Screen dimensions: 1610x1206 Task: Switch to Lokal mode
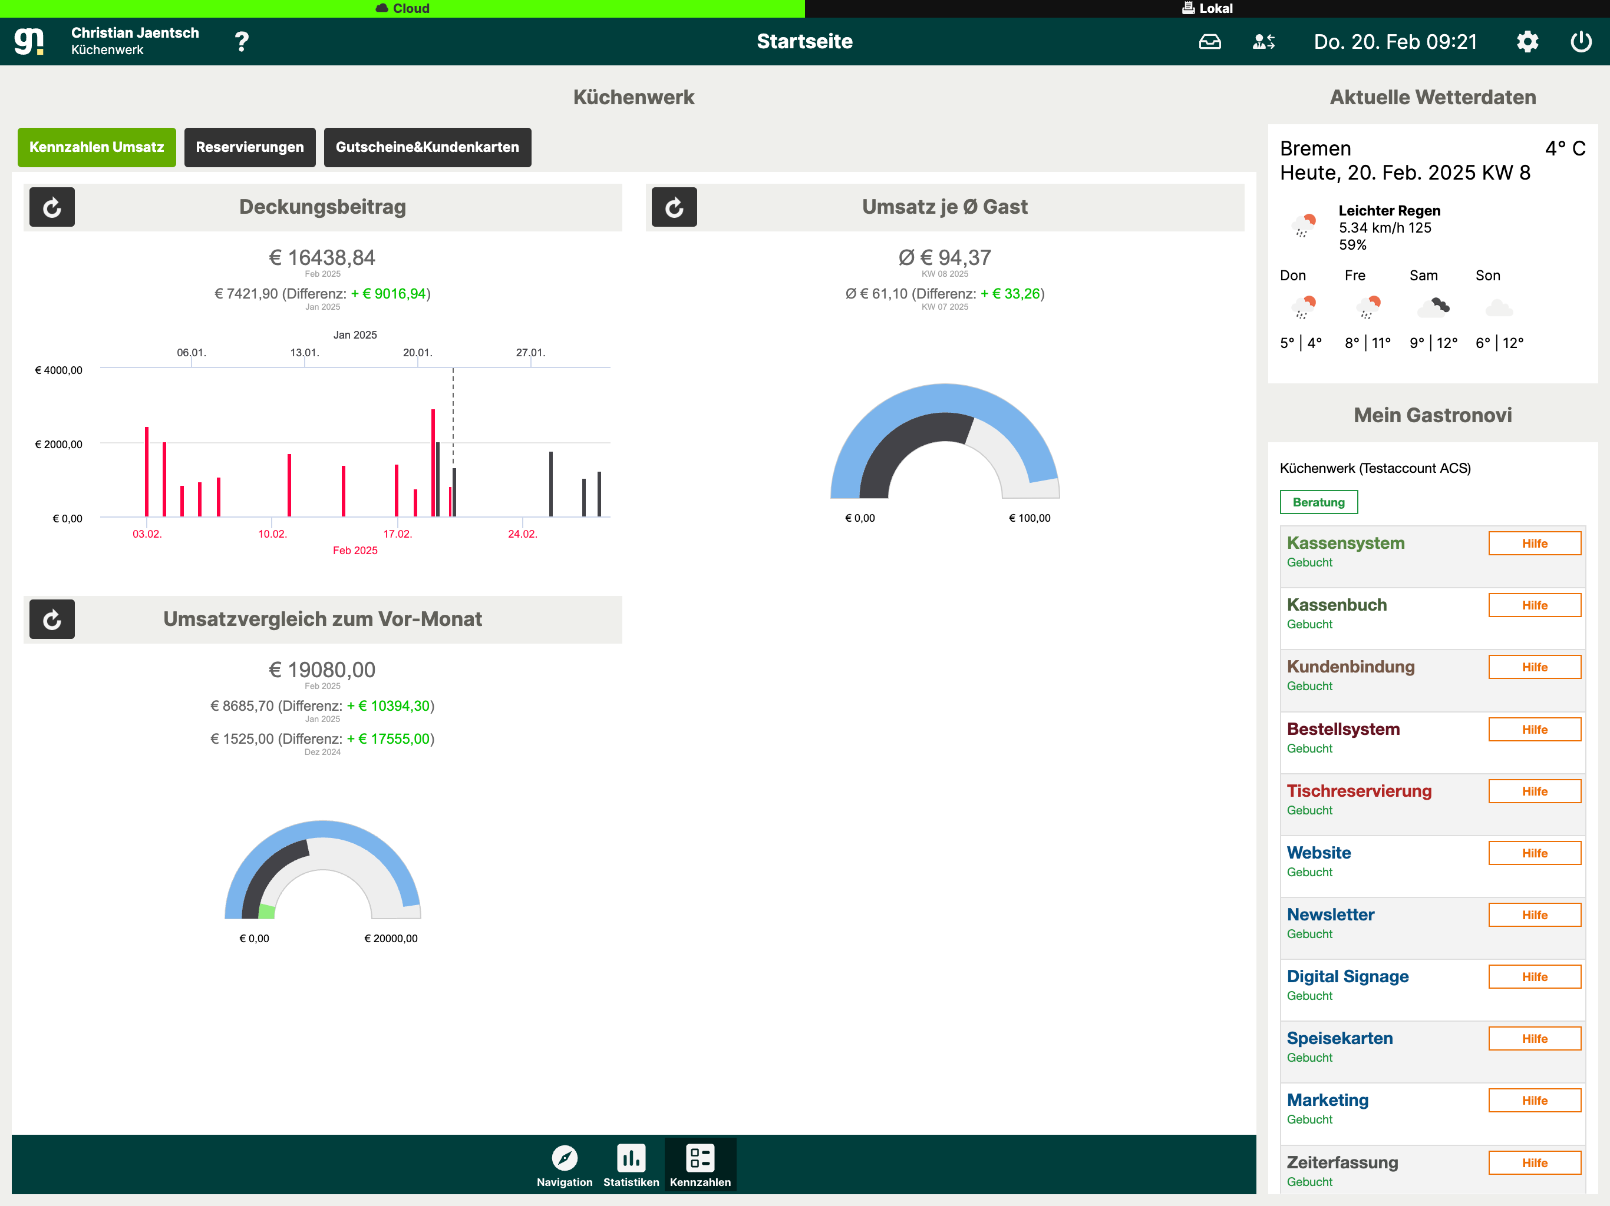1207,8
